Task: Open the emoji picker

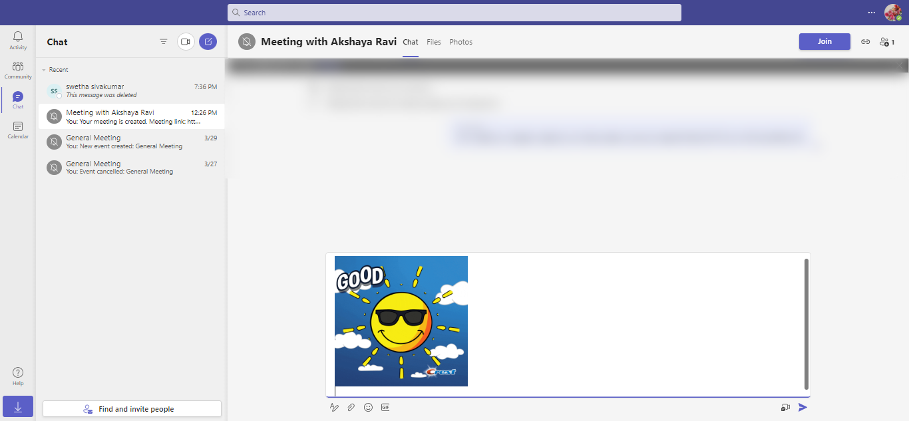Action: [x=368, y=407]
